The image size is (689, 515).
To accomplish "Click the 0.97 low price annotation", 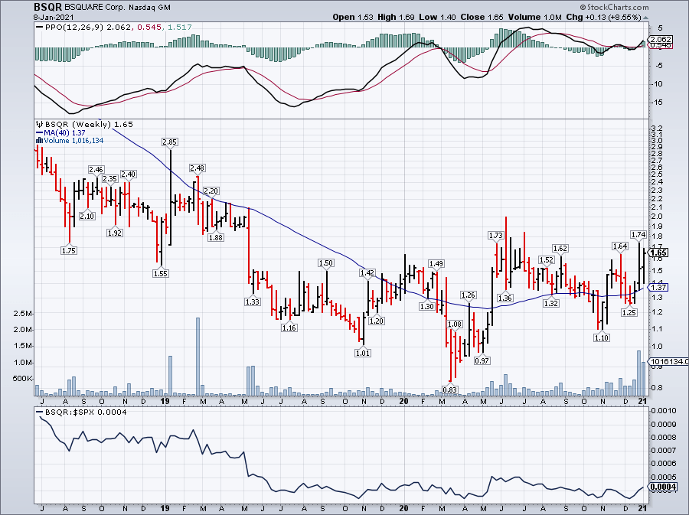I will coord(482,361).
